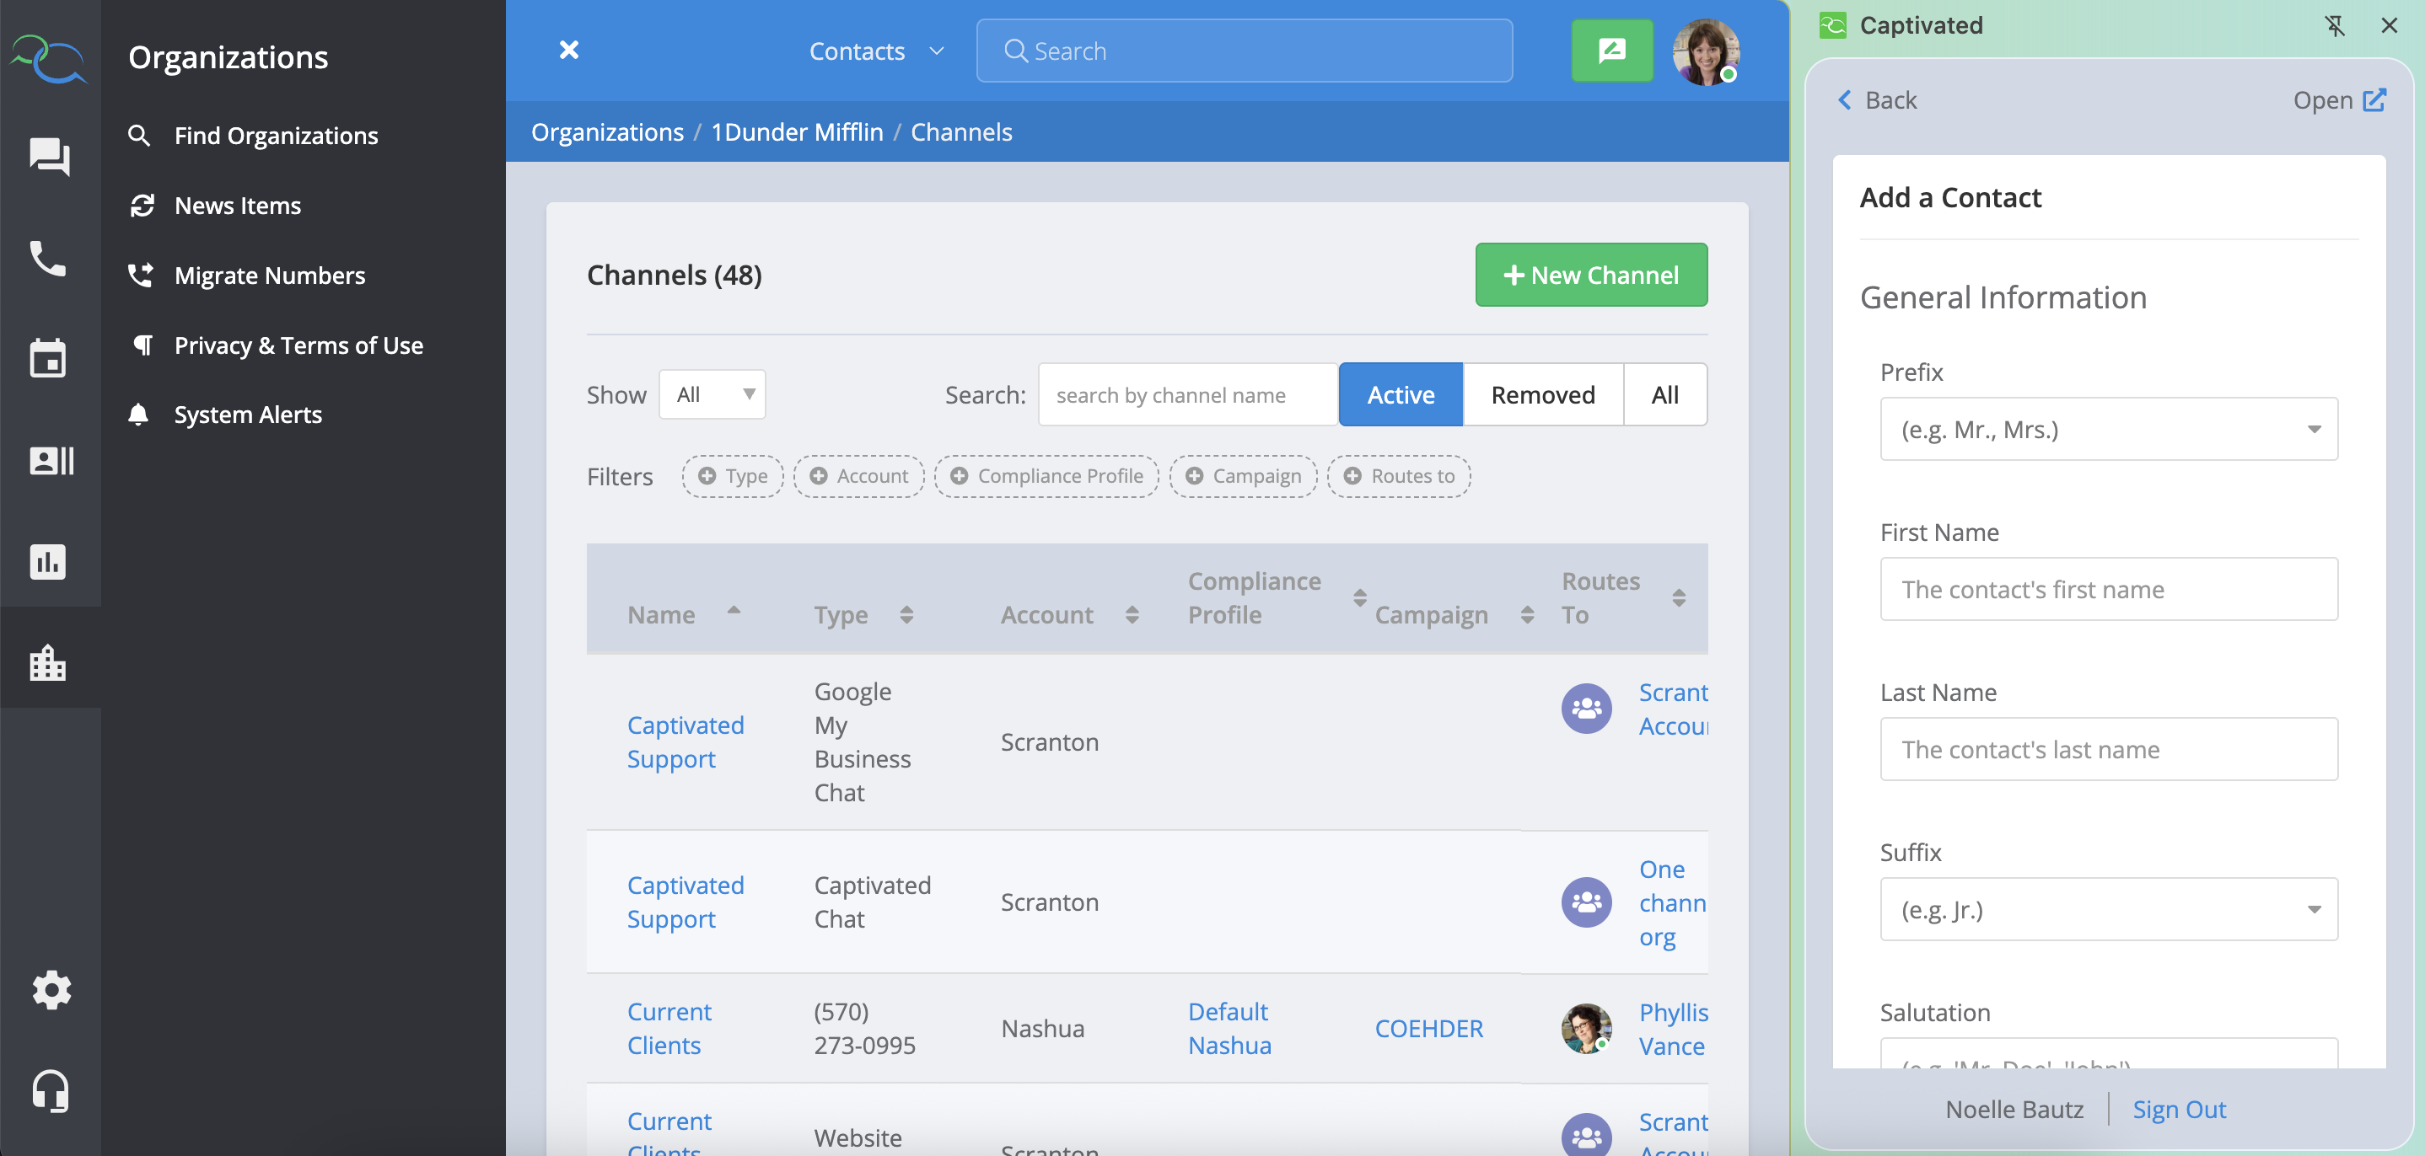Open Captivated Support Google My Business channel
Image resolution: width=2425 pixels, height=1156 pixels.
point(686,741)
